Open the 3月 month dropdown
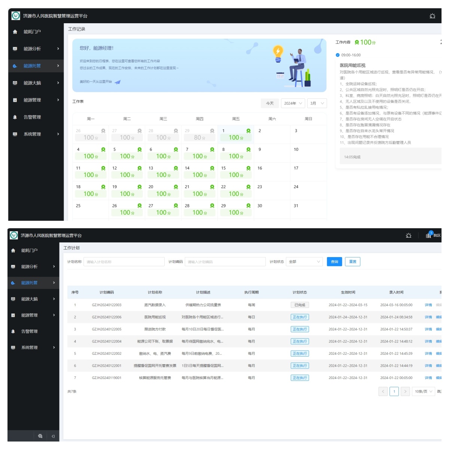The width and height of the screenshot is (449, 449). [x=317, y=103]
